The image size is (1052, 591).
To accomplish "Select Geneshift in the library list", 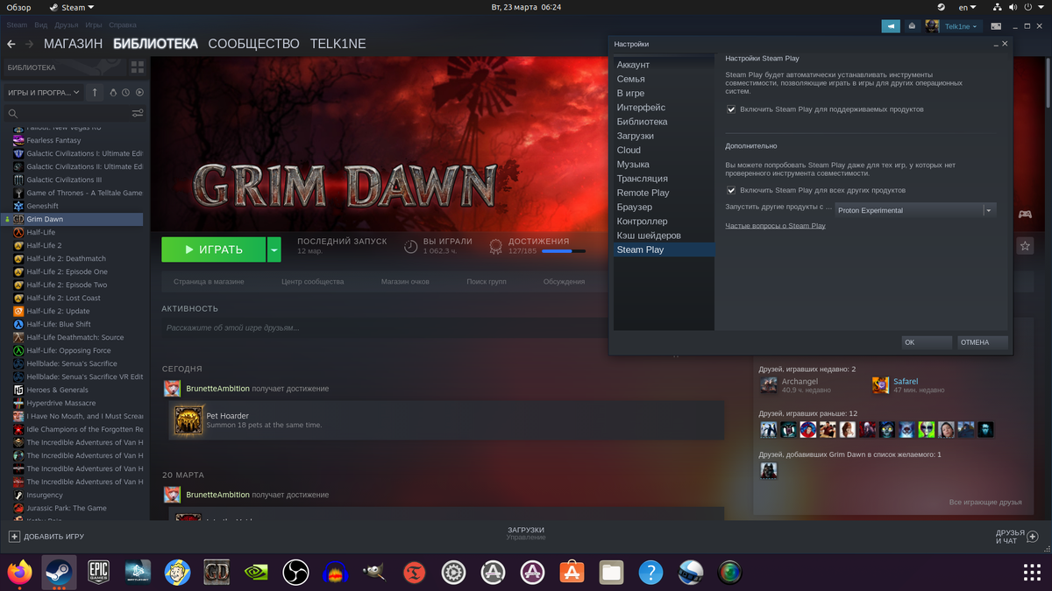I will tap(72, 206).
